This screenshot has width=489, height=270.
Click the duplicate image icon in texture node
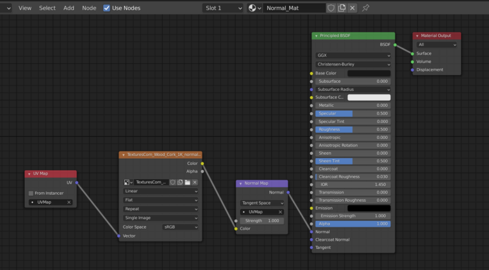[x=180, y=182]
